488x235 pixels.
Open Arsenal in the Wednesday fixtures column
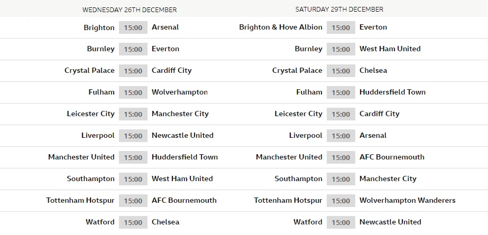pos(165,27)
